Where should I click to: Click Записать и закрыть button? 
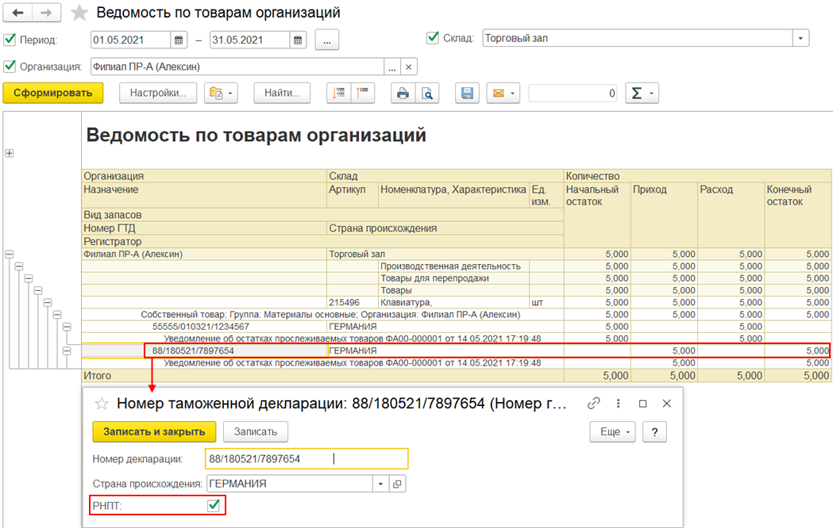click(x=154, y=432)
